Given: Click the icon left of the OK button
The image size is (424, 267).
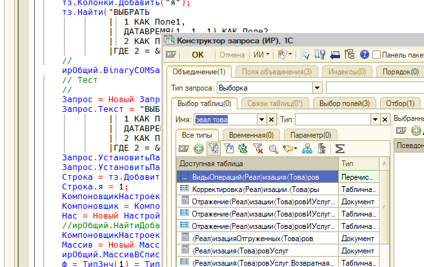Looking at the screenshot, I should pyautogui.click(x=171, y=55).
